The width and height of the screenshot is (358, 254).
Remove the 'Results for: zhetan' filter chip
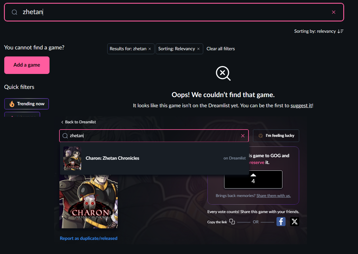click(150, 49)
